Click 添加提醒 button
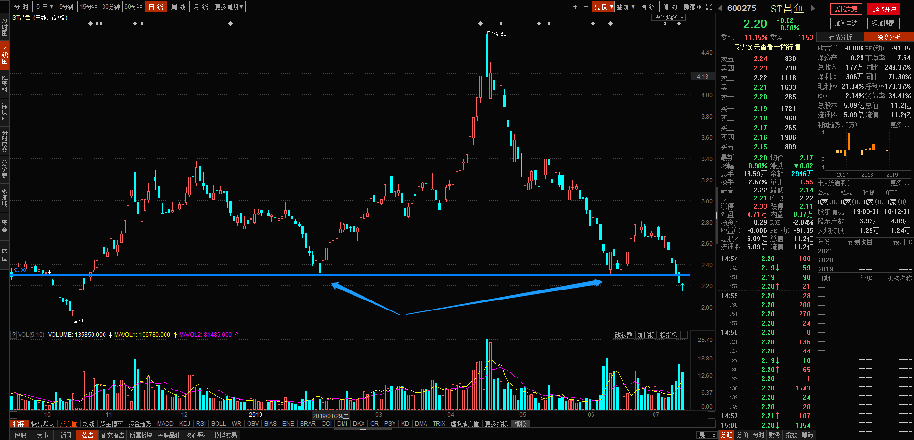Viewport: 914px width, 440px height. point(883,23)
